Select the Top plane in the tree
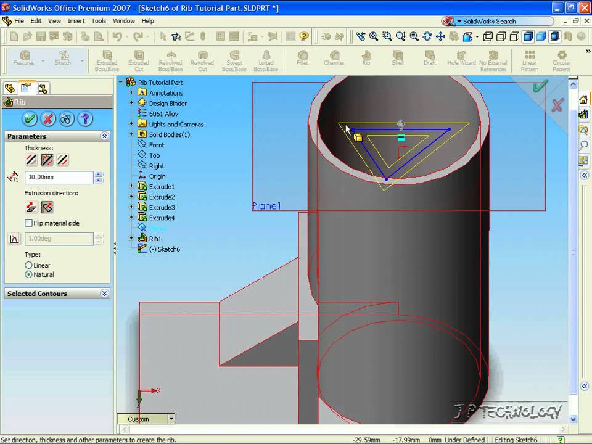 (x=154, y=155)
